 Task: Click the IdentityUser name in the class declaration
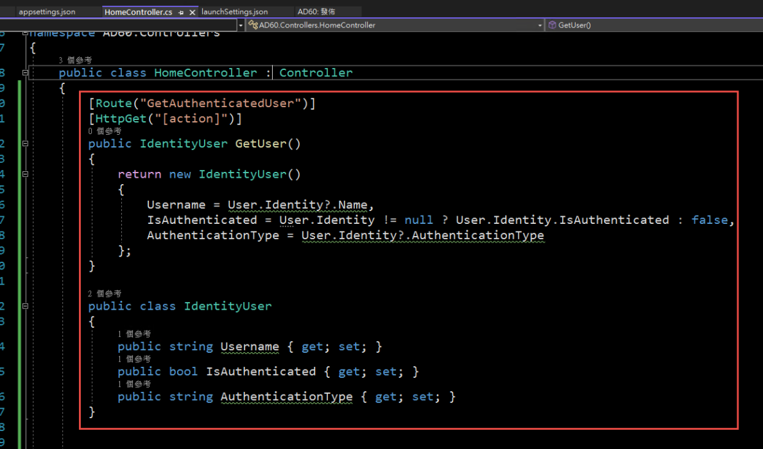pos(228,307)
